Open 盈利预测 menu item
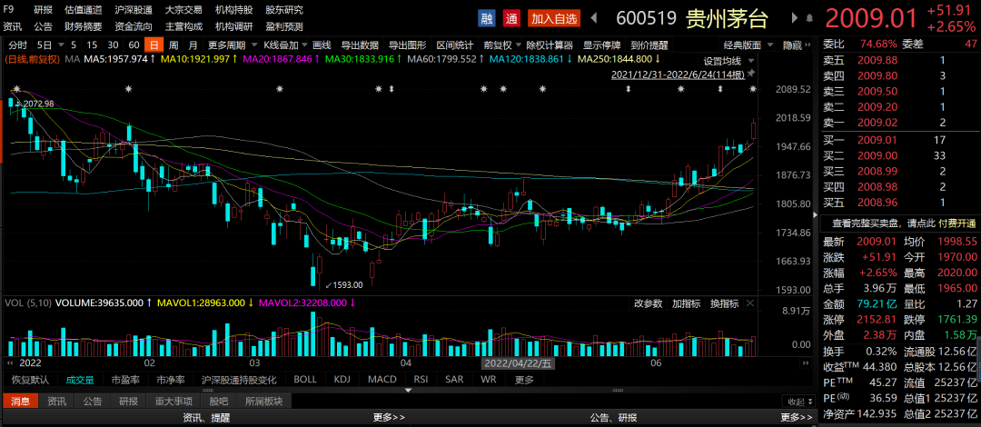The image size is (981, 427). click(x=284, y=26)
